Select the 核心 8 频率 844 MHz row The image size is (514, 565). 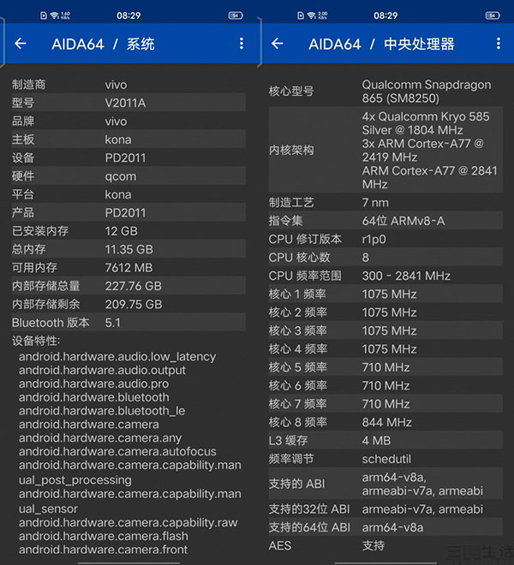[385, 422]
